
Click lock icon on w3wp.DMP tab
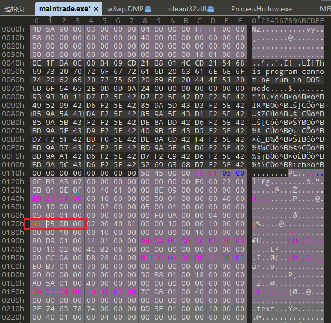(148, 9)
